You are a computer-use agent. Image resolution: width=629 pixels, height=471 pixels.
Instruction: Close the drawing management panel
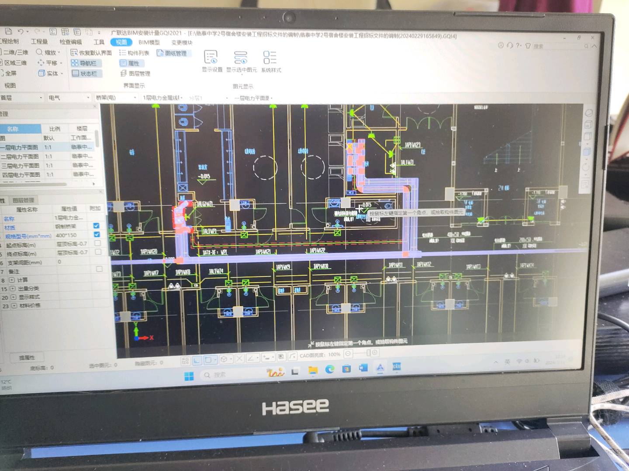[95, 106]
